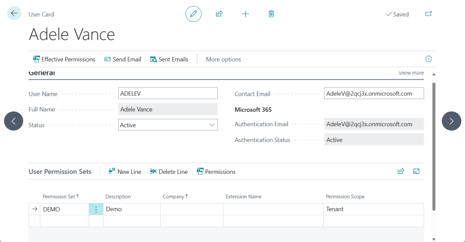The width and height of the screenshot is (465, 242).
Task: Click the back arrow button
Action: pyautogui.click(x=14, y=14)
